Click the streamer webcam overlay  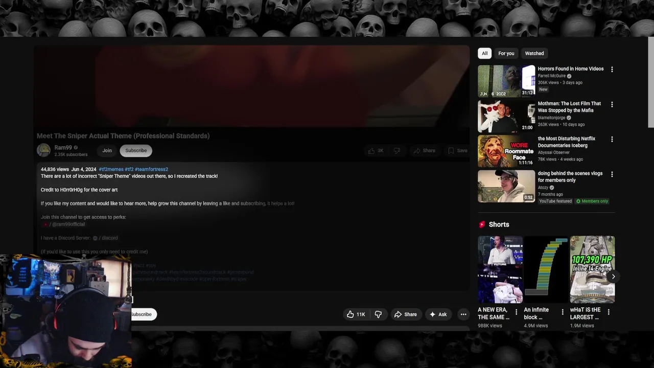(65, 312)
